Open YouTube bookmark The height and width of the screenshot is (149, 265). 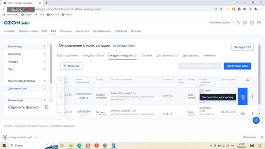53,15
